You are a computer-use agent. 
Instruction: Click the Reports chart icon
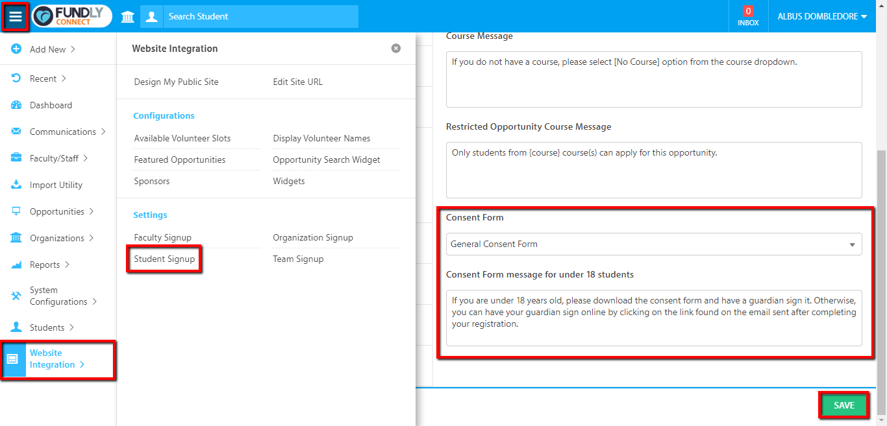(x=16, y=265)
